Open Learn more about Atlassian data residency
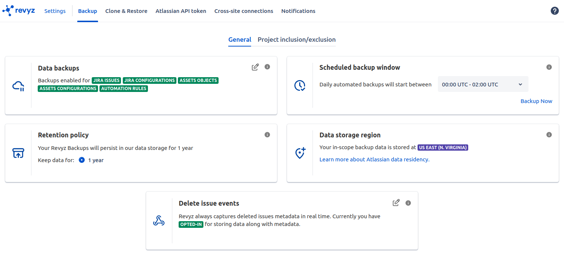564x257 pixels. pos(374,160)
